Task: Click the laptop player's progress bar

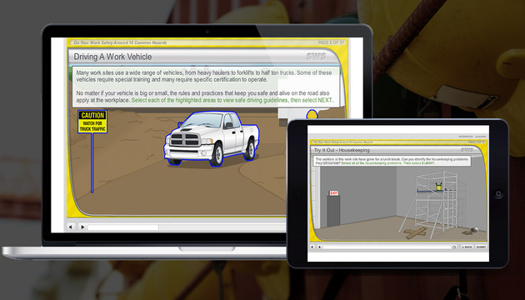Action: click(x=187, y=227)
